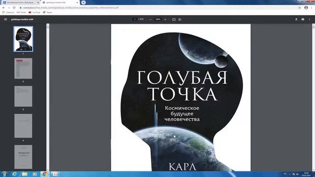Open Chrome's three-dot menu
Viewport: 315px width, 177px height.
(312, 8)
